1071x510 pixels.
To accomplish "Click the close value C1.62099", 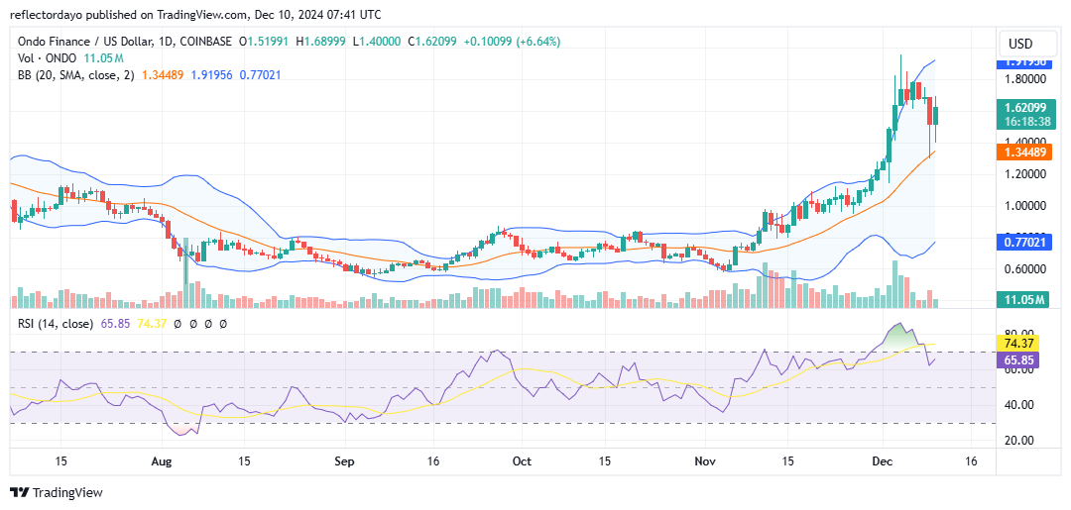I will (433, 42).
